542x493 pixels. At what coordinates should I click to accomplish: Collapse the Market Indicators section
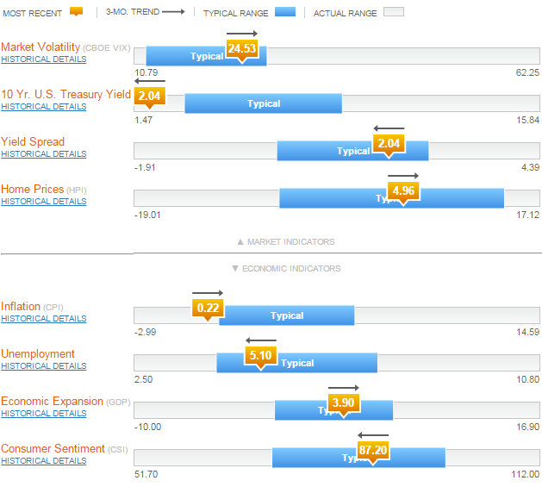point(285,242)
